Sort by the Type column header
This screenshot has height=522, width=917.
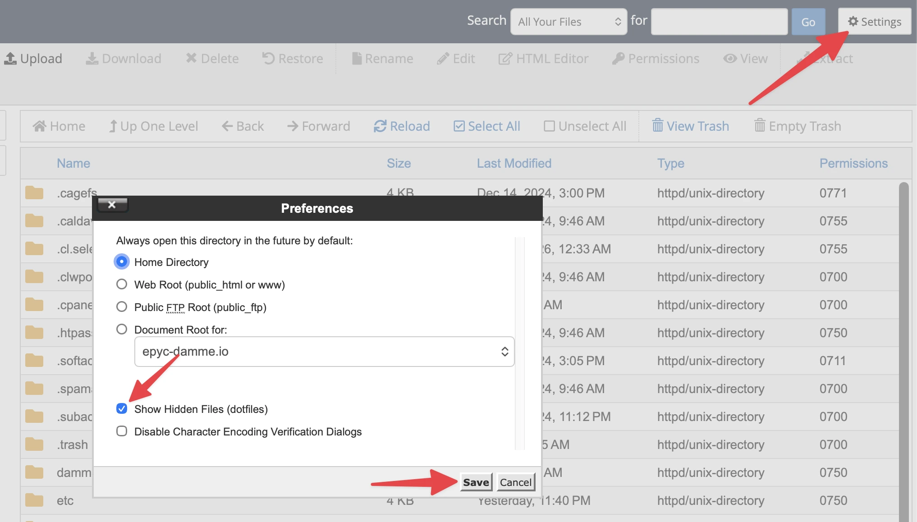tap(671, 163)
